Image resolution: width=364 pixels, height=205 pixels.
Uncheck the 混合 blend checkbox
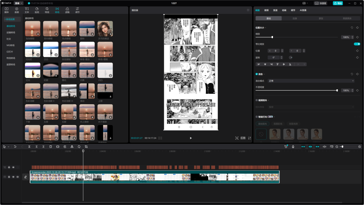click(256, 74)
